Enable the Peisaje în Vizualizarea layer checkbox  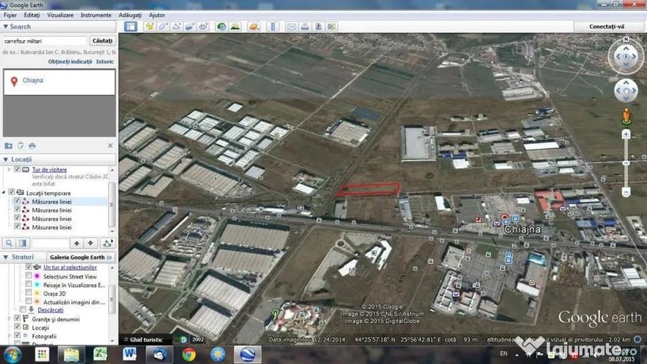pyautogui.click(x=29, y=284)
